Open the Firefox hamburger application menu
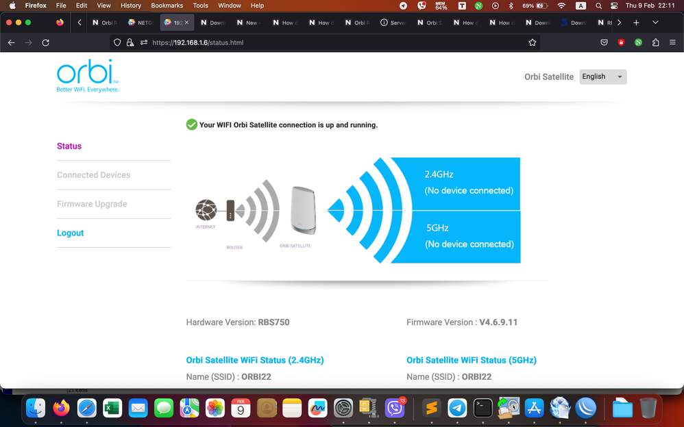 click(672, 42)
